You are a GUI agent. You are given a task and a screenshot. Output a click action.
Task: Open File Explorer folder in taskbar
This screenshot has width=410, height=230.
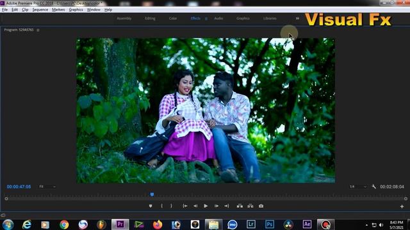tap(213, 224)
